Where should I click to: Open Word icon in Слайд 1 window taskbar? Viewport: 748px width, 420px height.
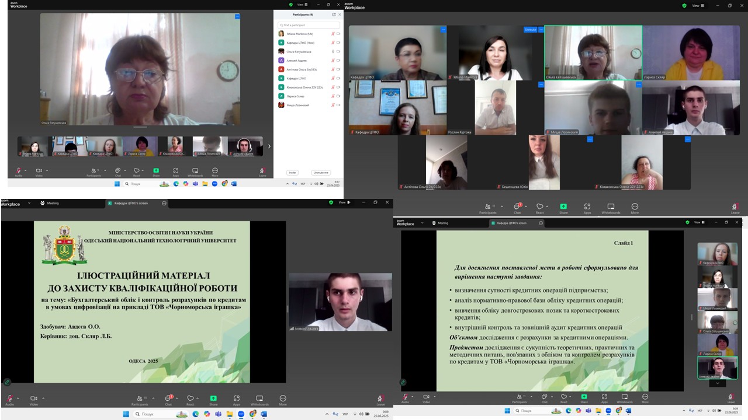click(x=628, y=411)
